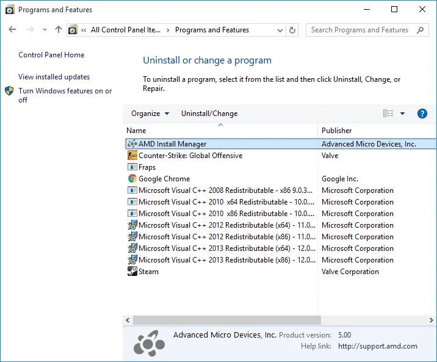Click the Visual C++ 2013 (x64) icon
Screen dimensions: 437x362
click(132, 248)
